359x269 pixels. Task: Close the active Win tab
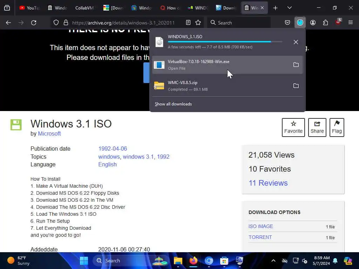[x=262, y=8]
